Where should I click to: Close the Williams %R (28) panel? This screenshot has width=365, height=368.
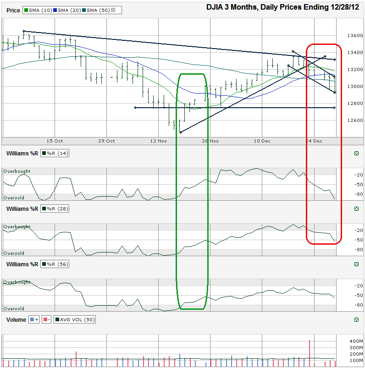coord(356,209)
